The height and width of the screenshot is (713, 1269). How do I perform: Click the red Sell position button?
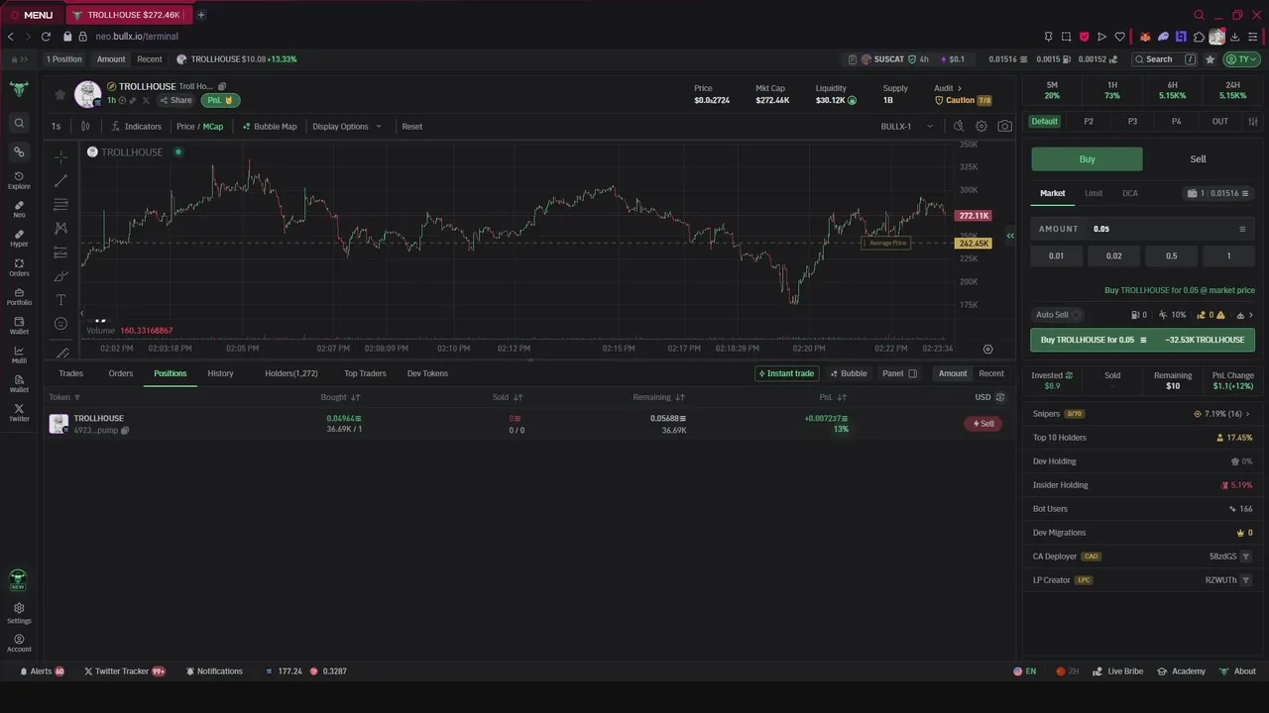983,424
